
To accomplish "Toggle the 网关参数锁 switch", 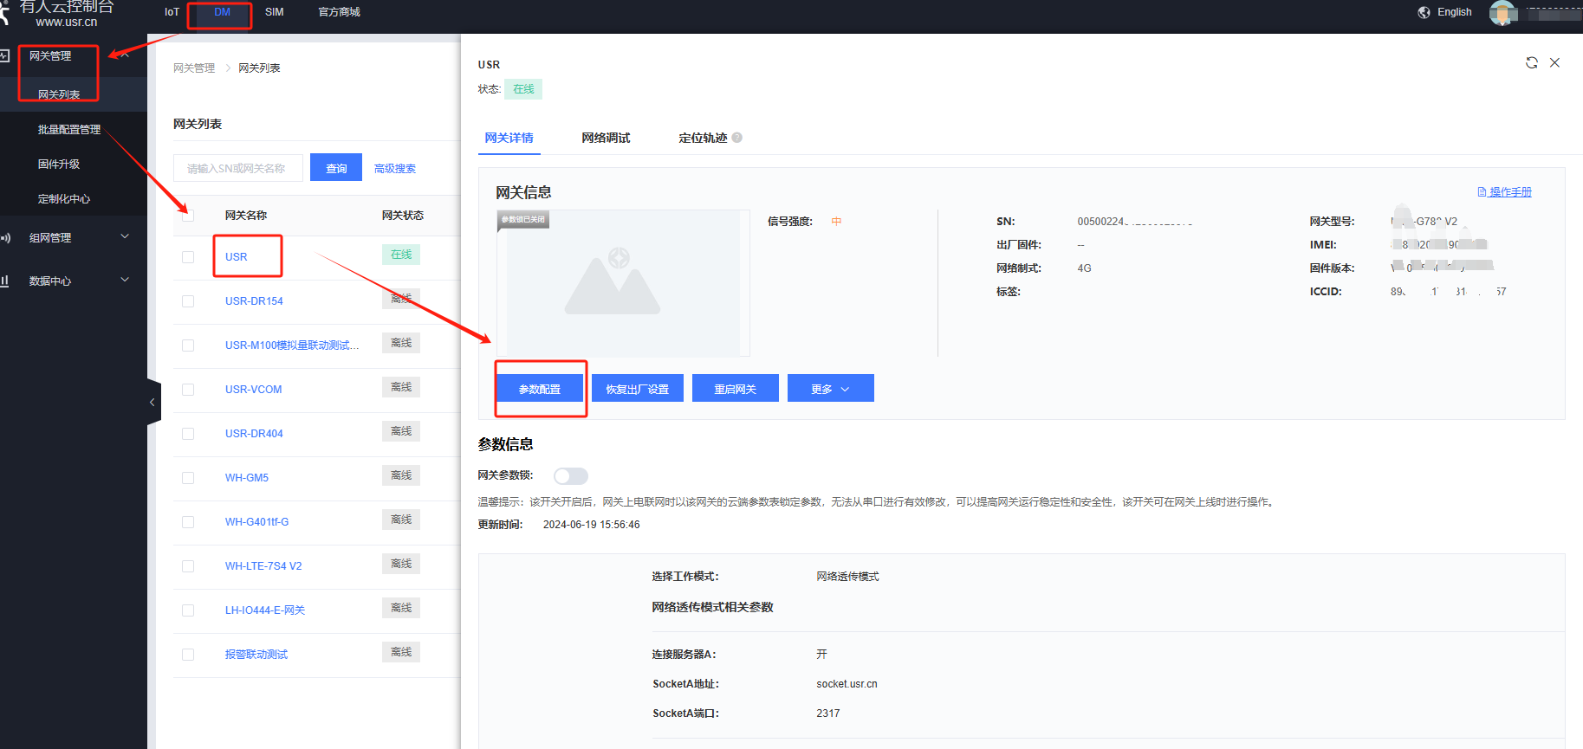I will point(570,476).
